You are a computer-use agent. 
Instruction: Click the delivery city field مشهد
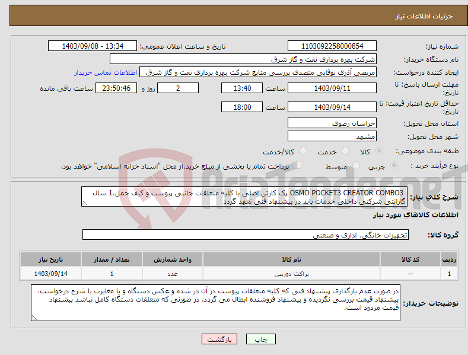coord(332,137)
